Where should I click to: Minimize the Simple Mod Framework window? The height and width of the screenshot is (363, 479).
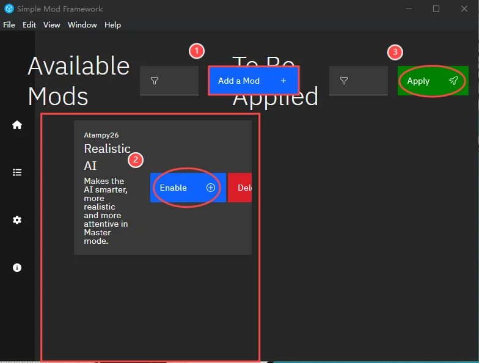pyautogui.click(x=408, y=9)
